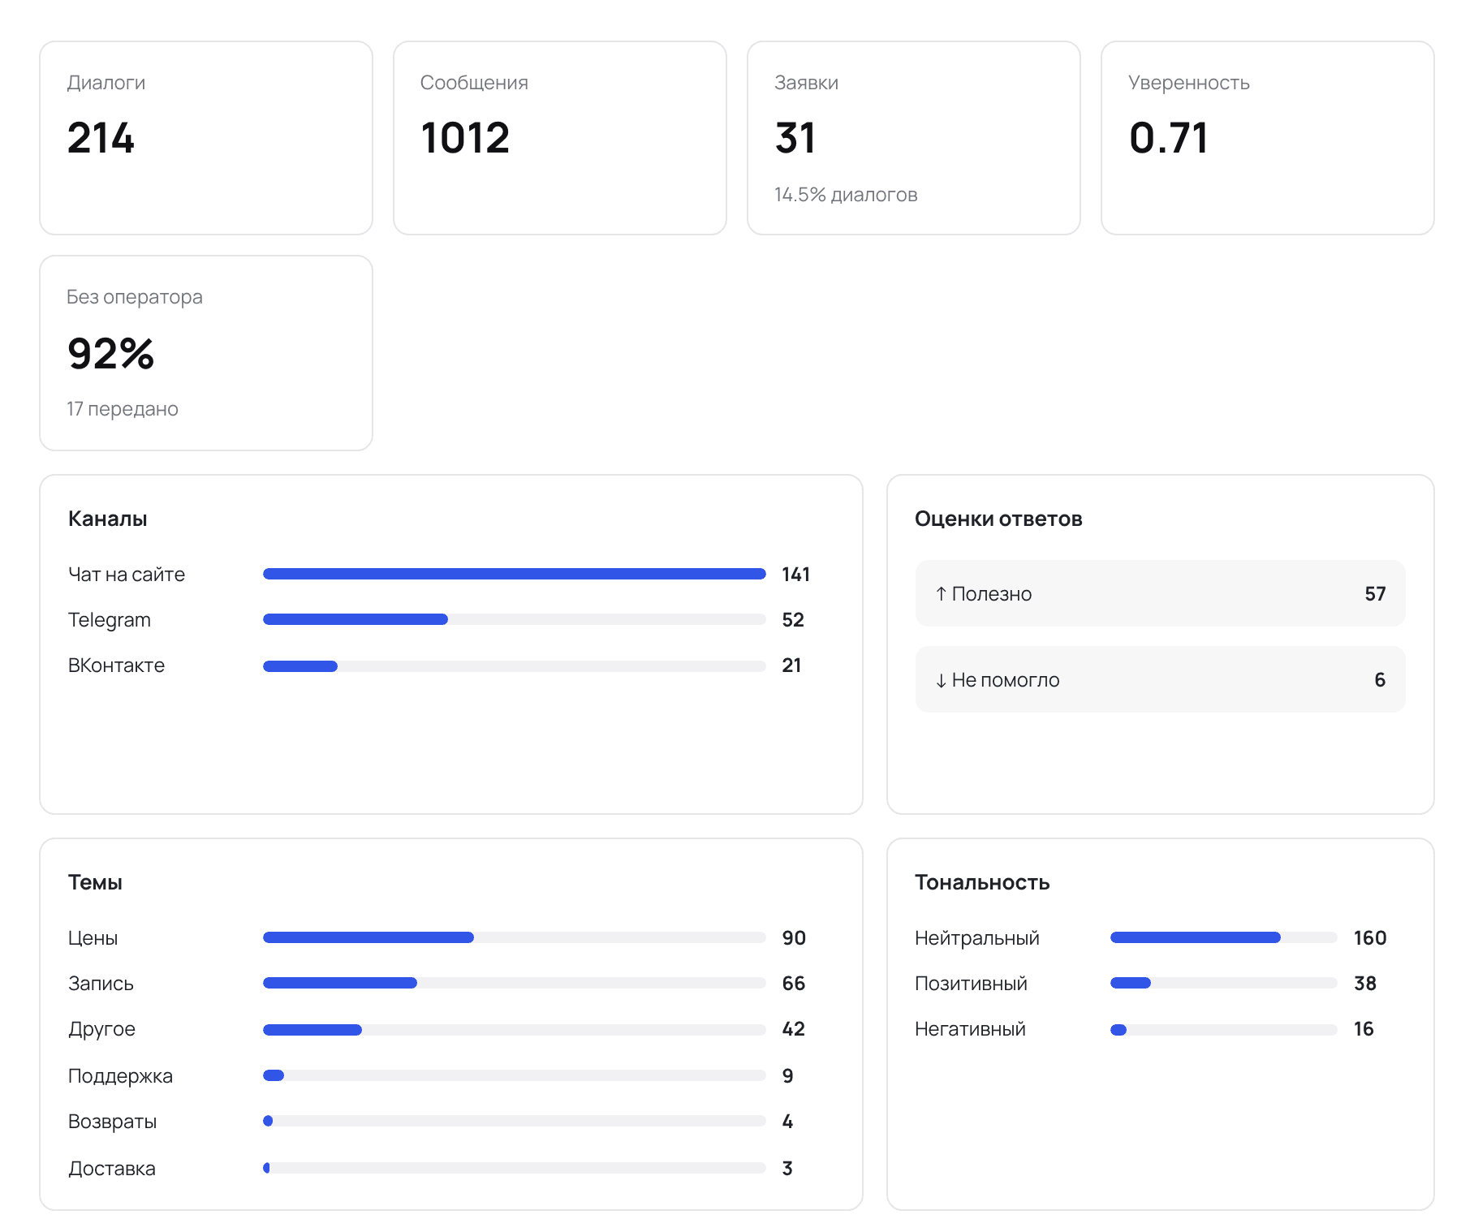Click the Темы section heading
The width and height of the screenshot is (1474, 1232).
(x=96, y=882)
